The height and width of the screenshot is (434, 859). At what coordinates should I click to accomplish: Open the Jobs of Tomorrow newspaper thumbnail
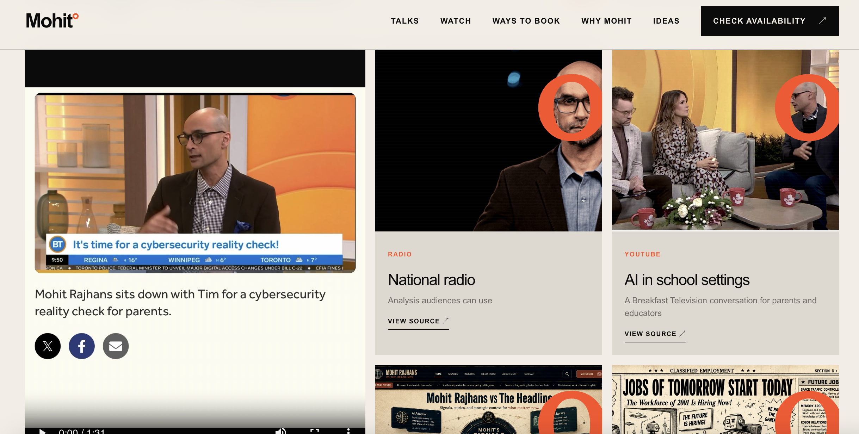tap(725, 399)
